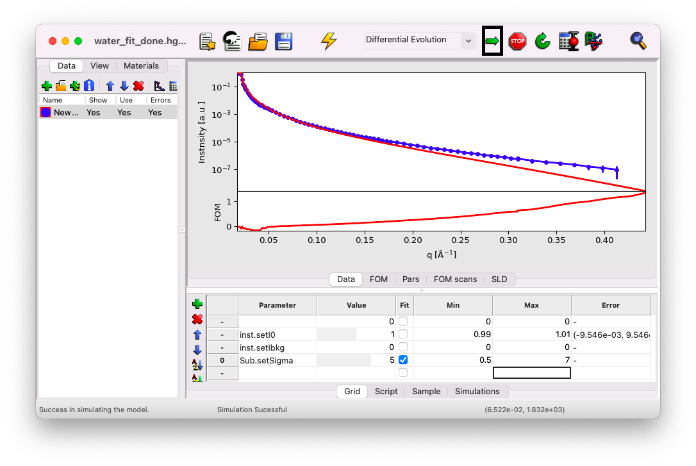
Task: Click the blue data set color swatch
Action: pyautogui.click(x=46, y=112)
